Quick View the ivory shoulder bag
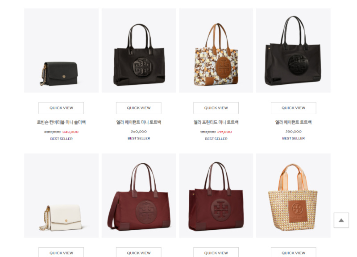Viewport: 357px width, 257px height. pos(61,252)
